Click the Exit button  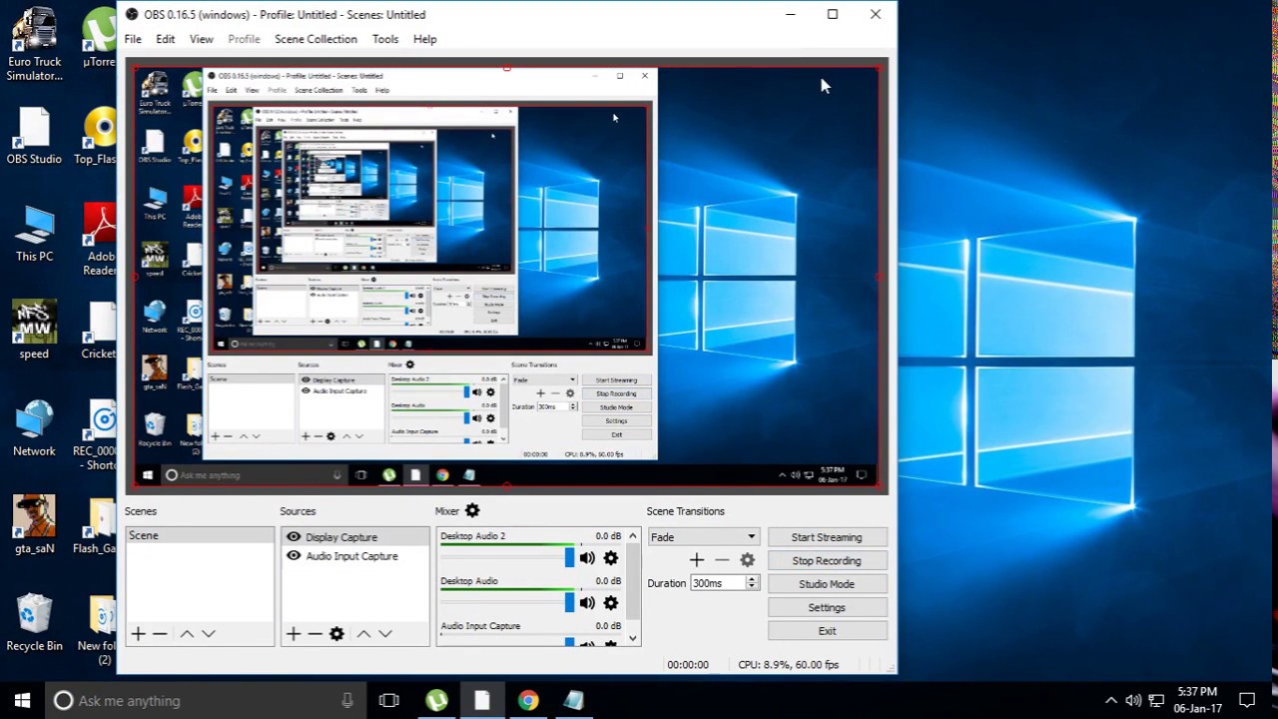pyautogui.click(x=827, y=631)
